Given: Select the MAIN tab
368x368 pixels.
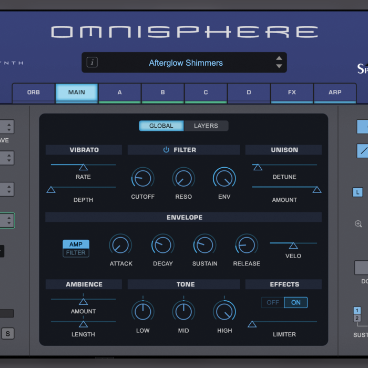Looking at the screenshot, I should point(77,93).
